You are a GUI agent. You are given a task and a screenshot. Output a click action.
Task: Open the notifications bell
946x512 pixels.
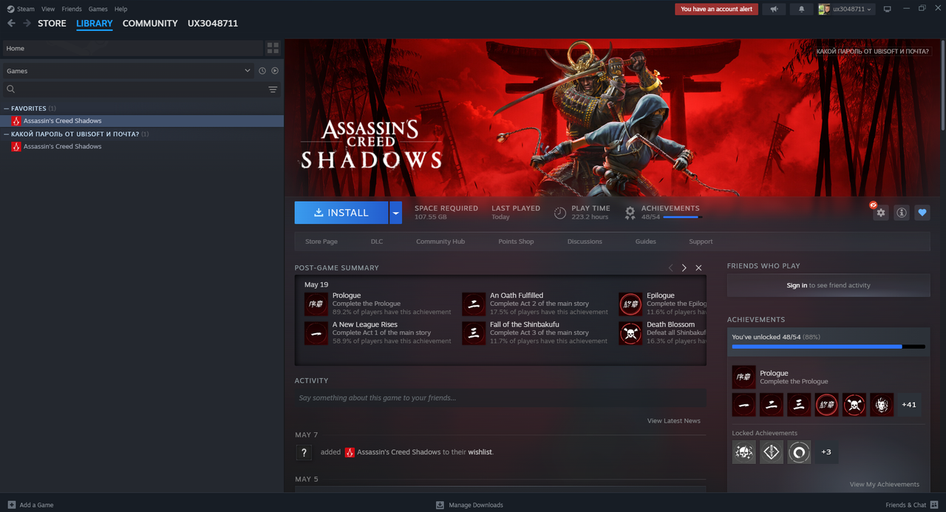(801, 9)
